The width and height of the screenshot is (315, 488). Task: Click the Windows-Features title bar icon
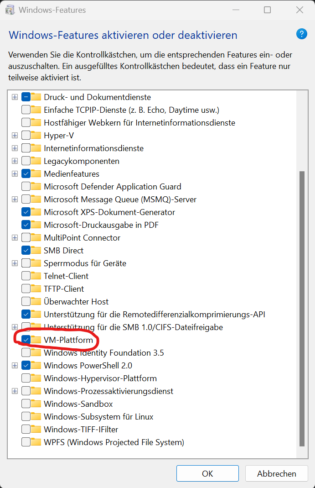pyautogui.click(x=10, y=10)
